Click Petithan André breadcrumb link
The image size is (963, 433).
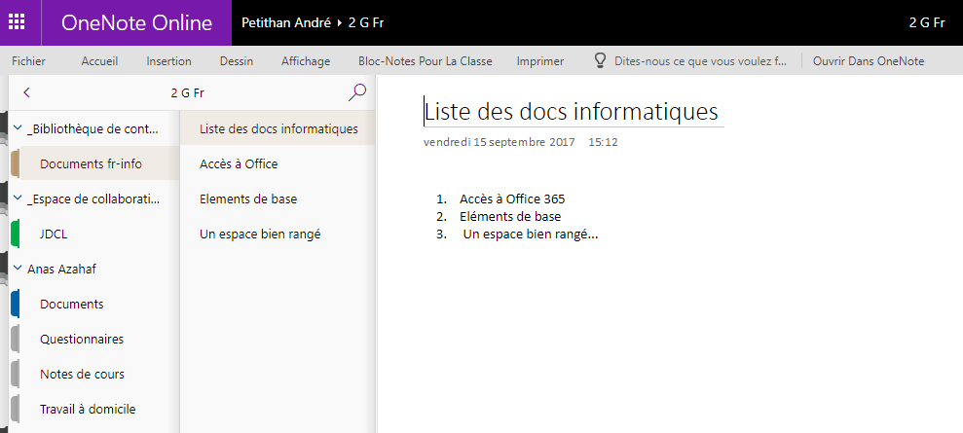(x=287, y=23)
